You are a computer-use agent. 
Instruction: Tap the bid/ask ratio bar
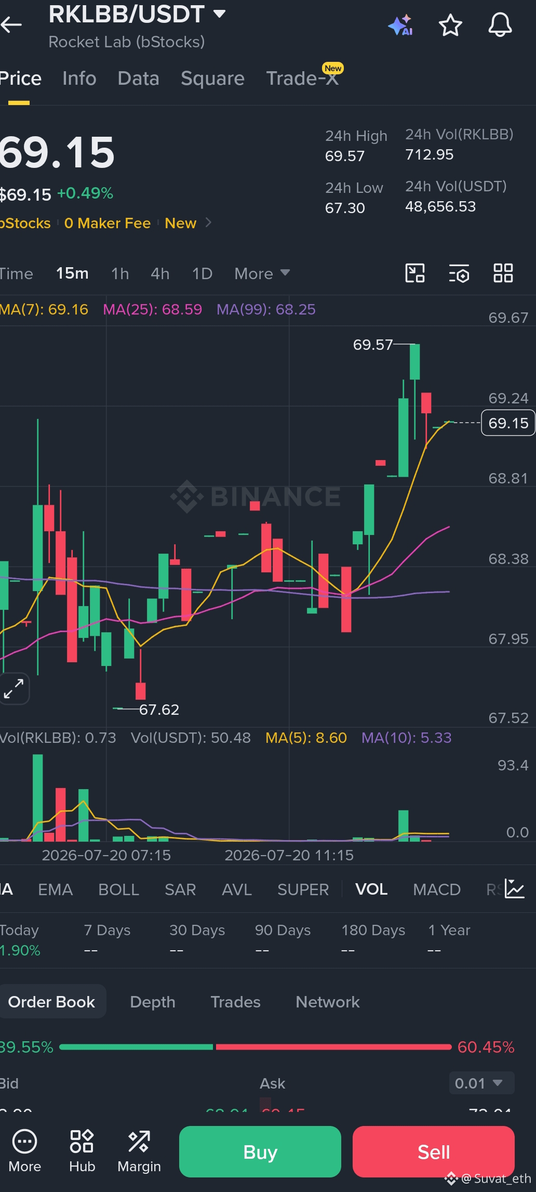pyautogui.click(x=256, y=1046)
